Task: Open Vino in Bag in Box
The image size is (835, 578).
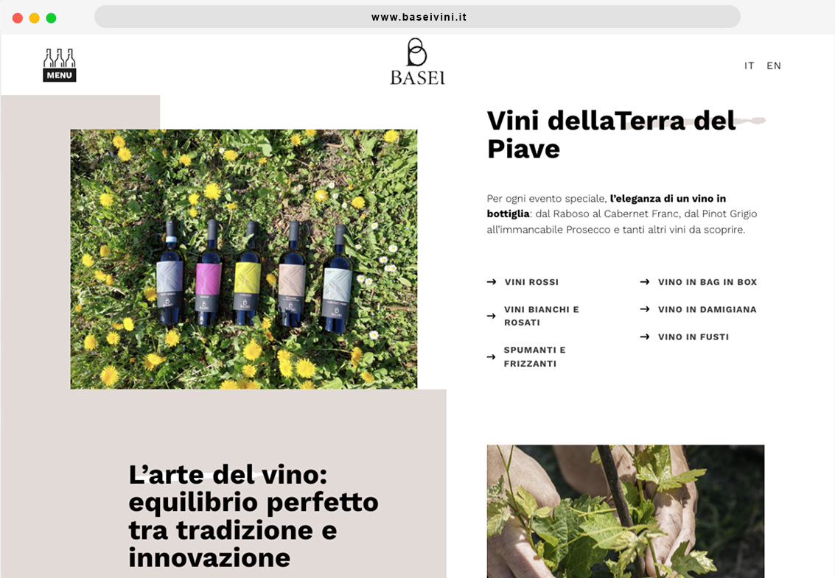Action: [708, 282]
